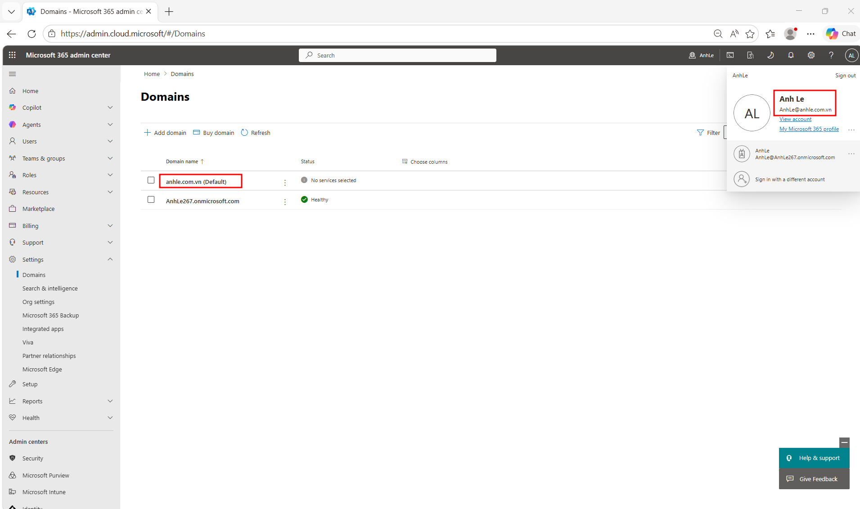Click Give Feedback button

click(x=814, y=479)
